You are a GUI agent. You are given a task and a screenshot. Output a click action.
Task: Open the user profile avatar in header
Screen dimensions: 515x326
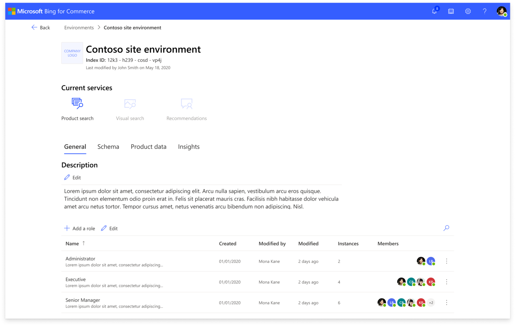(501, 11)
